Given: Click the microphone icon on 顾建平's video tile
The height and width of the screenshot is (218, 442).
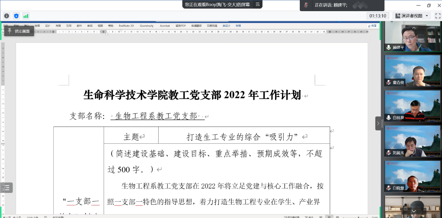Looking at the screenshot, I should coord(389,47).
